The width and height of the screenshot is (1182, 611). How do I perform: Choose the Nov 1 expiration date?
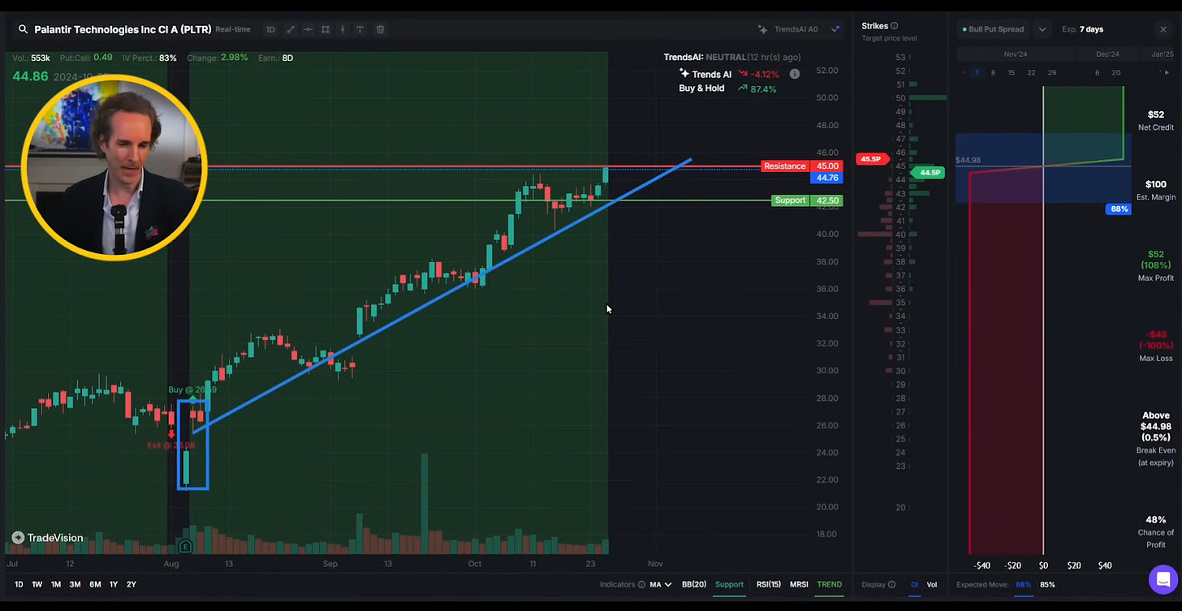click(x=977, y=72)
